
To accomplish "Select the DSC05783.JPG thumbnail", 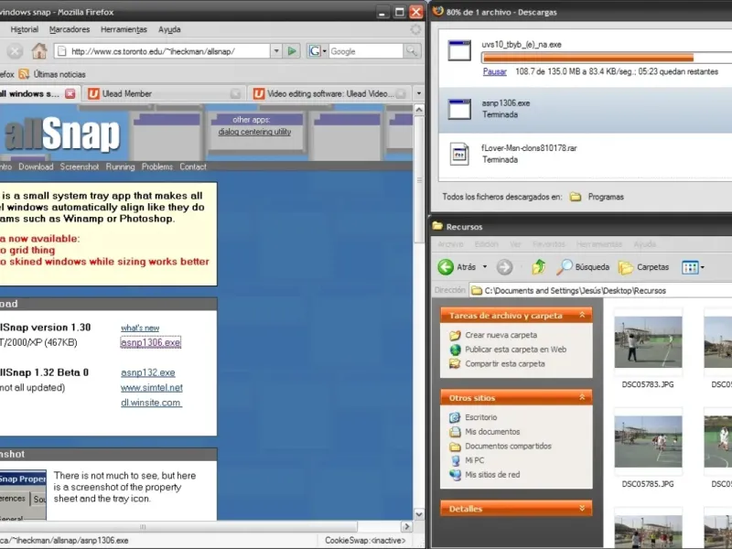I will coord(648,342).
